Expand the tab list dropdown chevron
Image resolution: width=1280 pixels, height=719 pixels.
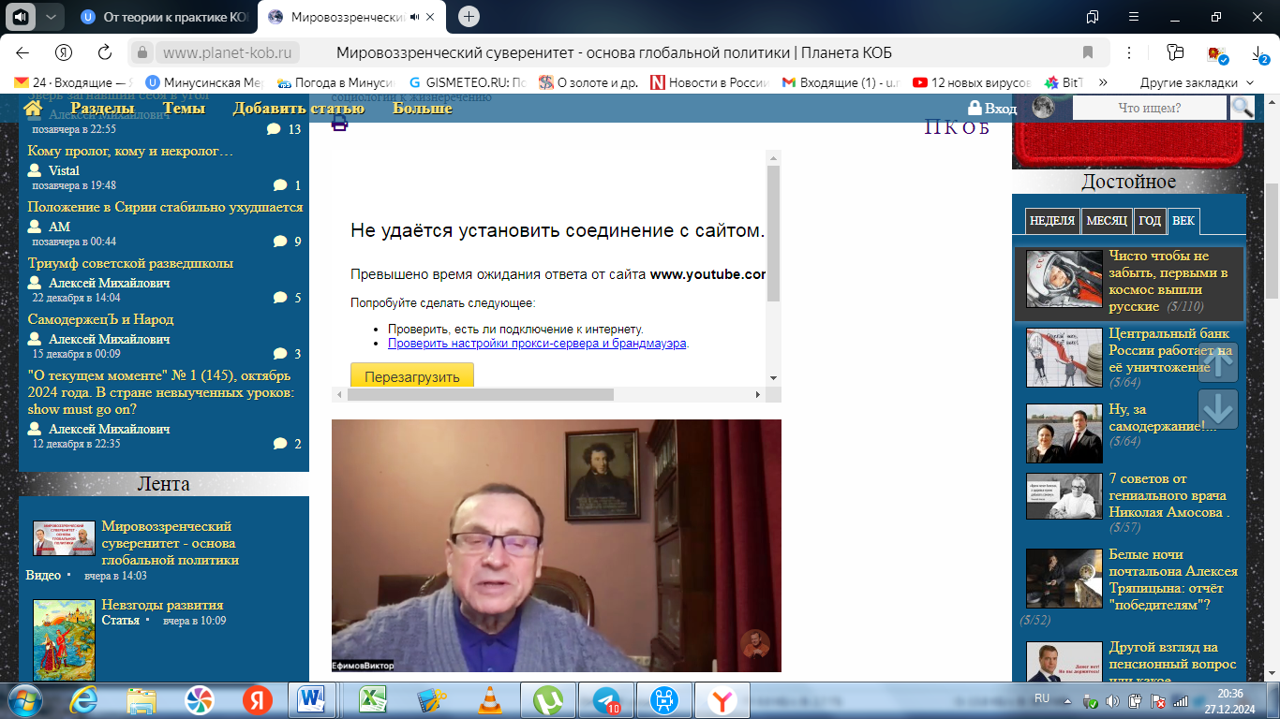pyautogui.click(x=50, y=16)
